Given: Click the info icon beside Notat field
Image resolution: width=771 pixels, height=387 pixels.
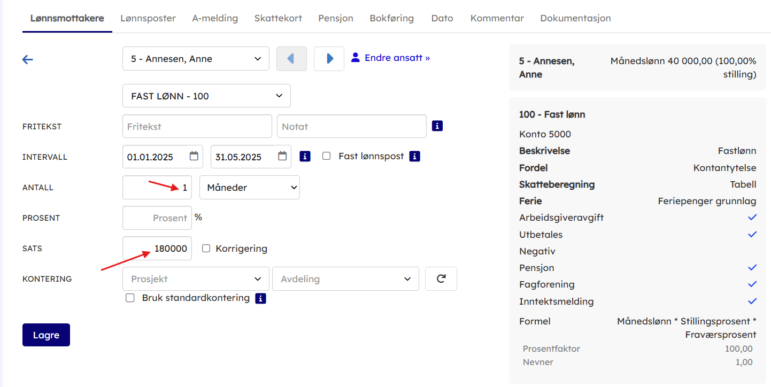Looking at the screenshot, I should (x=437, y=126).
